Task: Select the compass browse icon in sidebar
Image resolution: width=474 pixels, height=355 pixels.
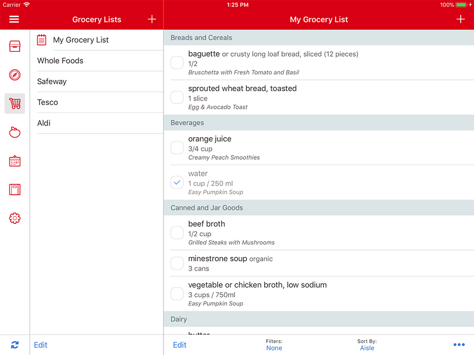Action: click(x=14, y=75)
